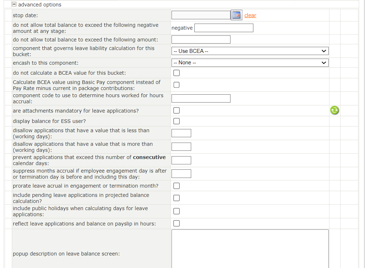
Task: Click the green refresh icon
Action: (x=334, y=110)
